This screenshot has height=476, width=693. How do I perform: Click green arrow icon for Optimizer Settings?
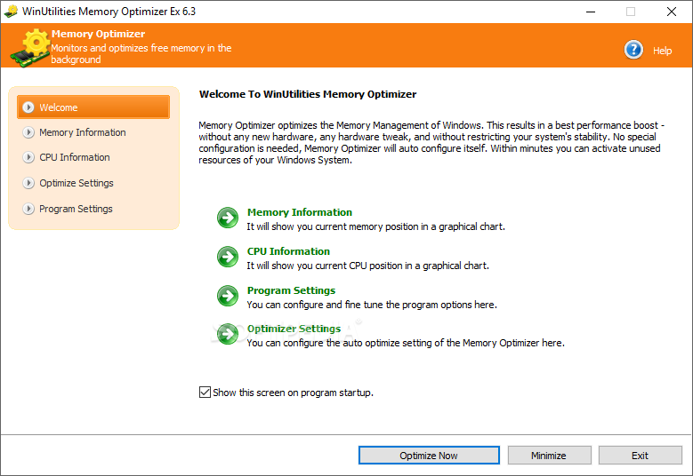point(228,334)
